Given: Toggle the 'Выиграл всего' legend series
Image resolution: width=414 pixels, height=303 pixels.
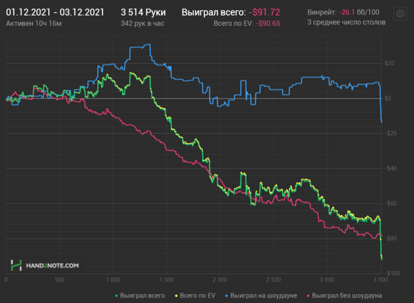Looking at the screenshot, I should point(140,295).
